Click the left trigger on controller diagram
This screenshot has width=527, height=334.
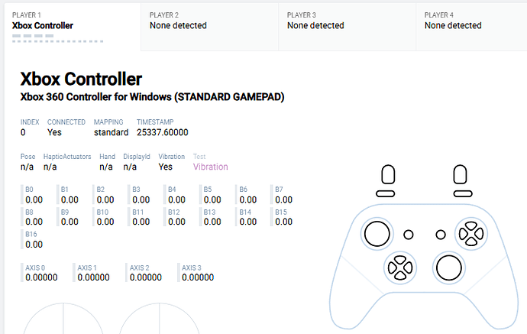388,174
